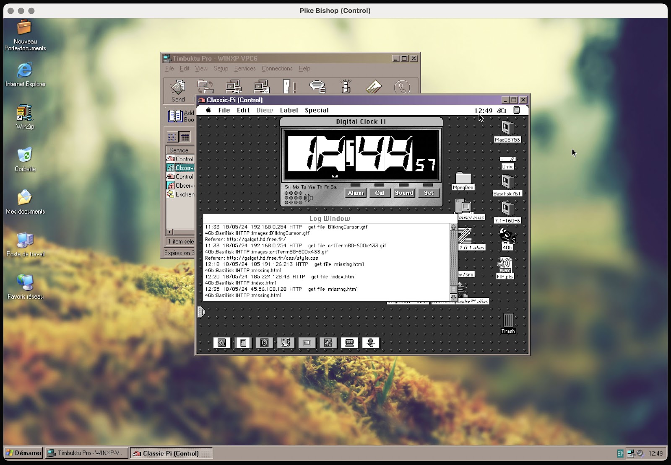
Task: Click the launcher tile with the B icon
Action: pos(264,343)
